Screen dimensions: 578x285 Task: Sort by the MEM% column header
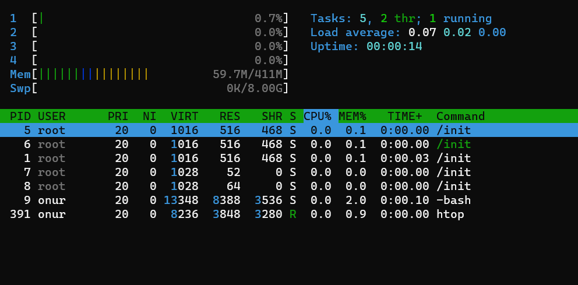(353, 116)
